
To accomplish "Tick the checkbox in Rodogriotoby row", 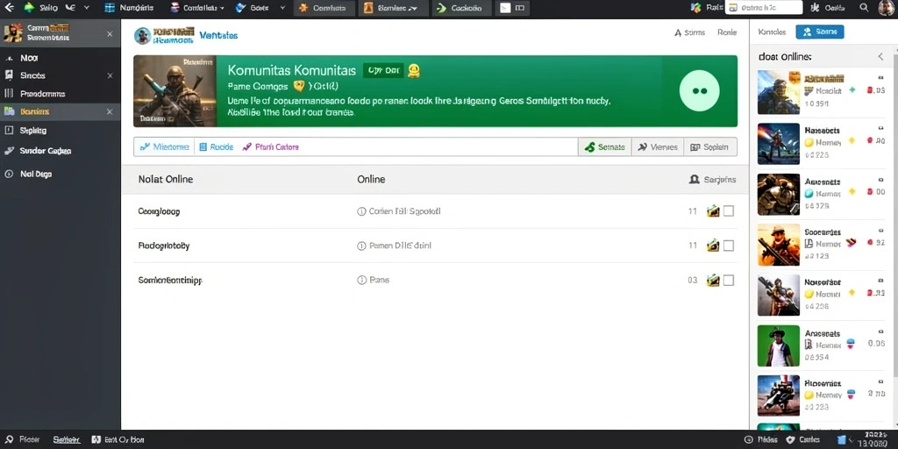I will pos(729,246).
